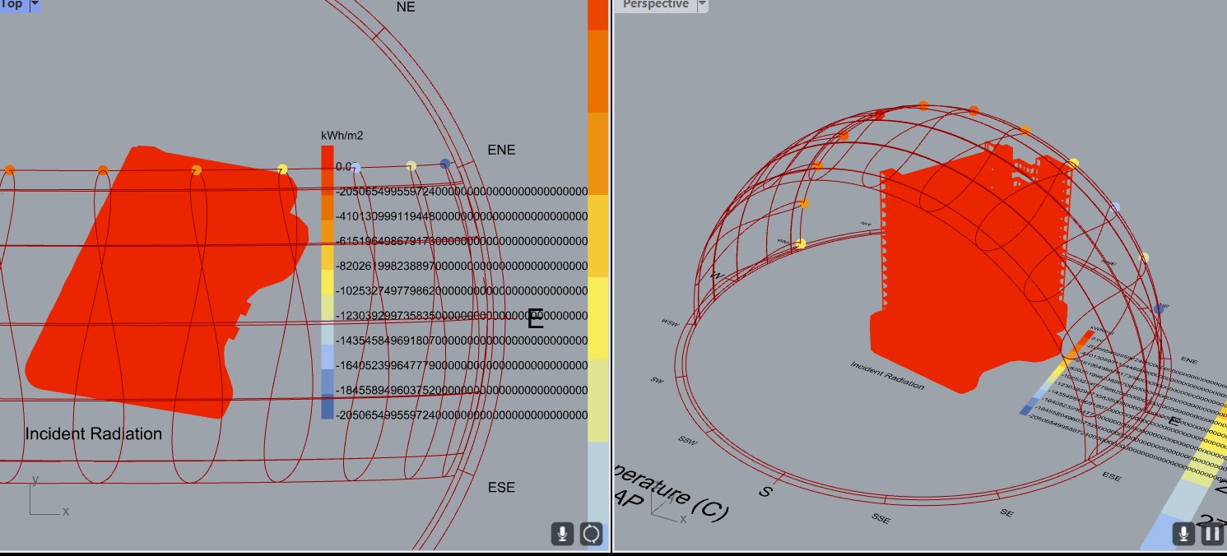Click the large E compass label

[535, 319]
